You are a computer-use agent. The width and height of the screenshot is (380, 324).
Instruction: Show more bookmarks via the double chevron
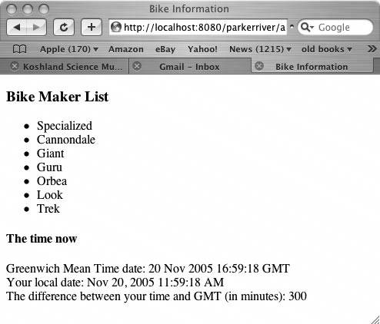372,48
